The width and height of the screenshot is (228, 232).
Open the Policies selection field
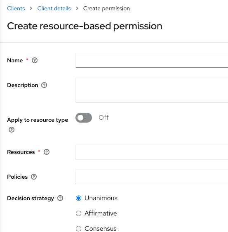(x=152, y=177)
